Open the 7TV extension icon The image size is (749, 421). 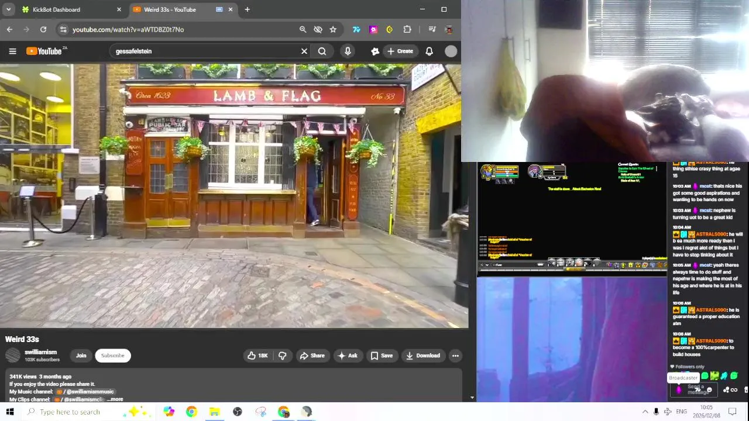click(x=356, y=29)
